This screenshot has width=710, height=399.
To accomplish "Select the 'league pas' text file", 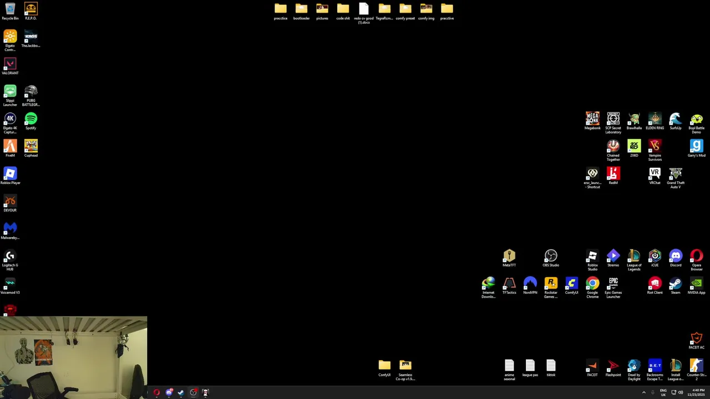I will (x=530, y=368).
